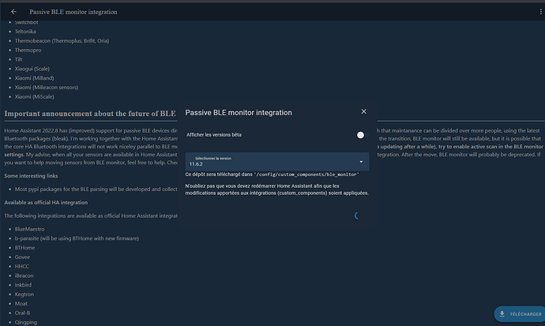Click 'Most pypi packages for the BLE parsing' bullet
The width and height of the screenshot is (545, 326).
click(x=96, y=189)
